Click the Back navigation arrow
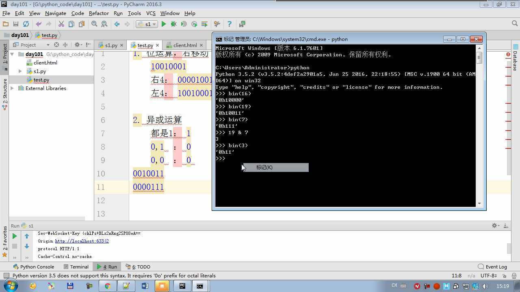The image size is (520, 292). pyautogui.click(x=117, y=24)
